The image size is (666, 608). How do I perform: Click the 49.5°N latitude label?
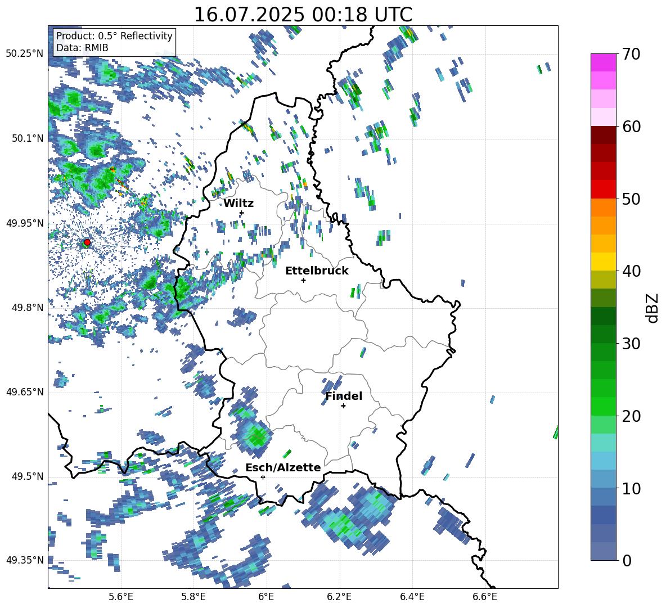coord(27,476)
